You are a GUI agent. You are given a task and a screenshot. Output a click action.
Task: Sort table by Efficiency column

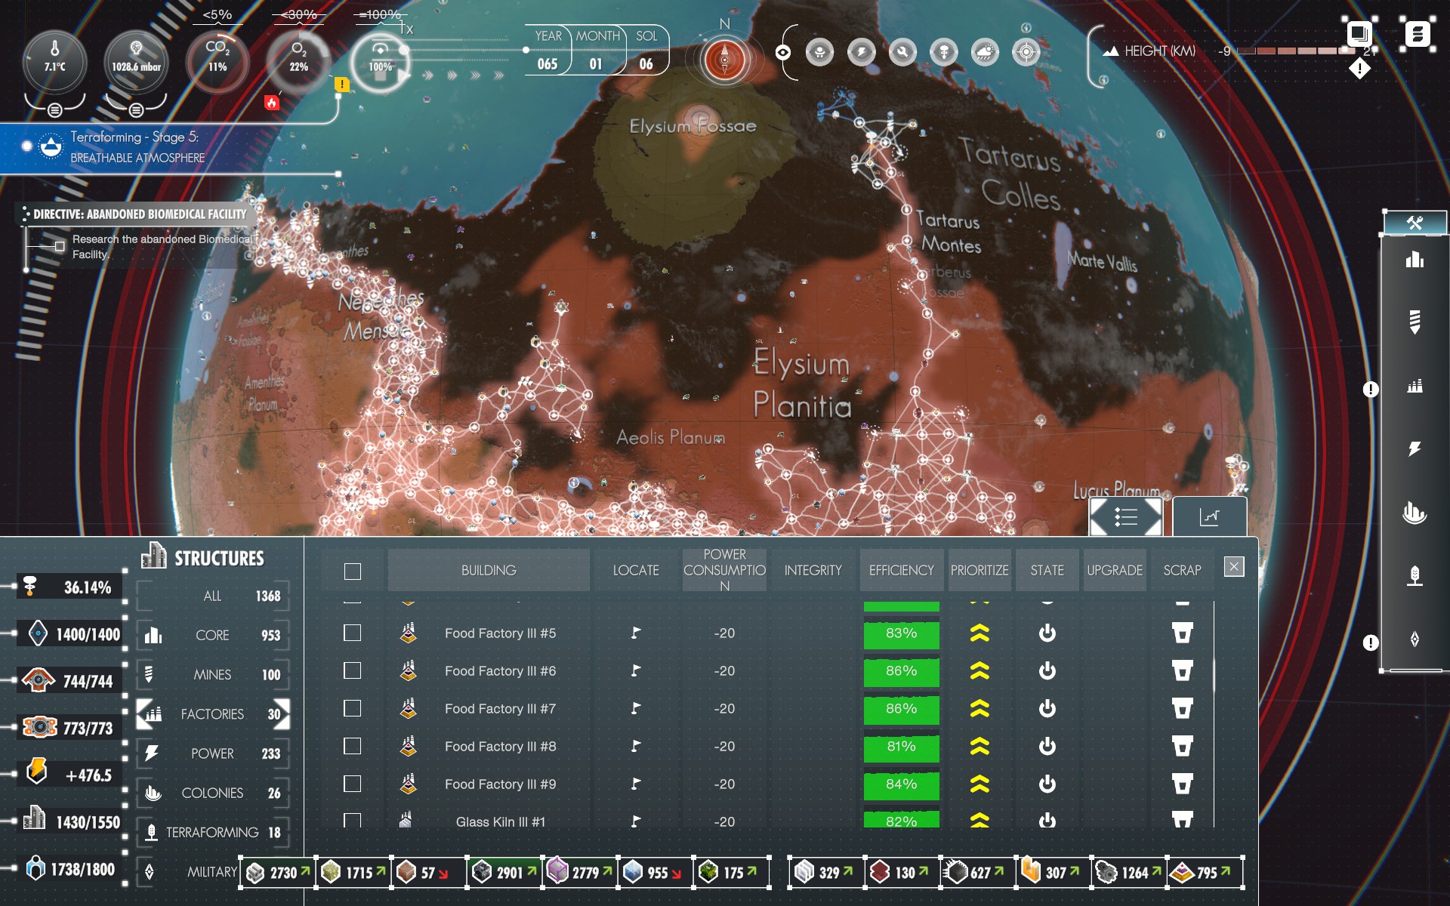(901, 571)
